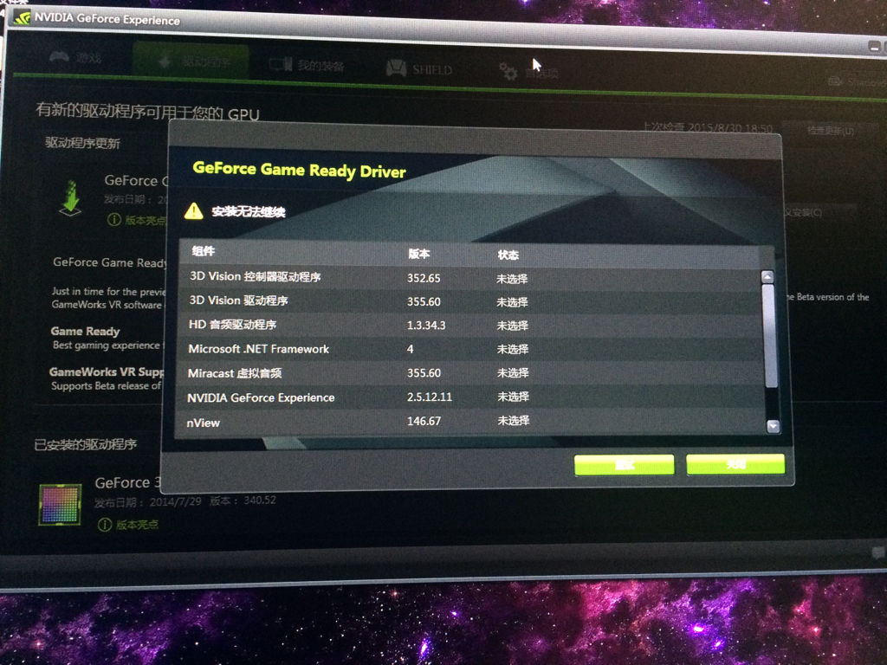The width and height of the screenshot is (887, 665).
Task: Switch to the 驱动程序 tab
Action: click(x=191, y=61)
